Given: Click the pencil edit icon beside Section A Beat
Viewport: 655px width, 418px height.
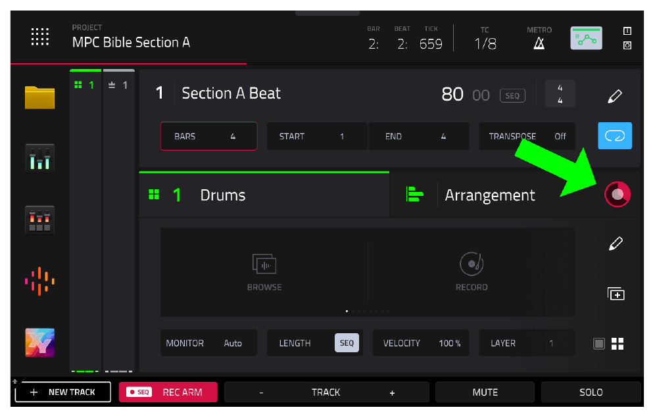Looking at the screenshot, I should (x=614, y=95).
